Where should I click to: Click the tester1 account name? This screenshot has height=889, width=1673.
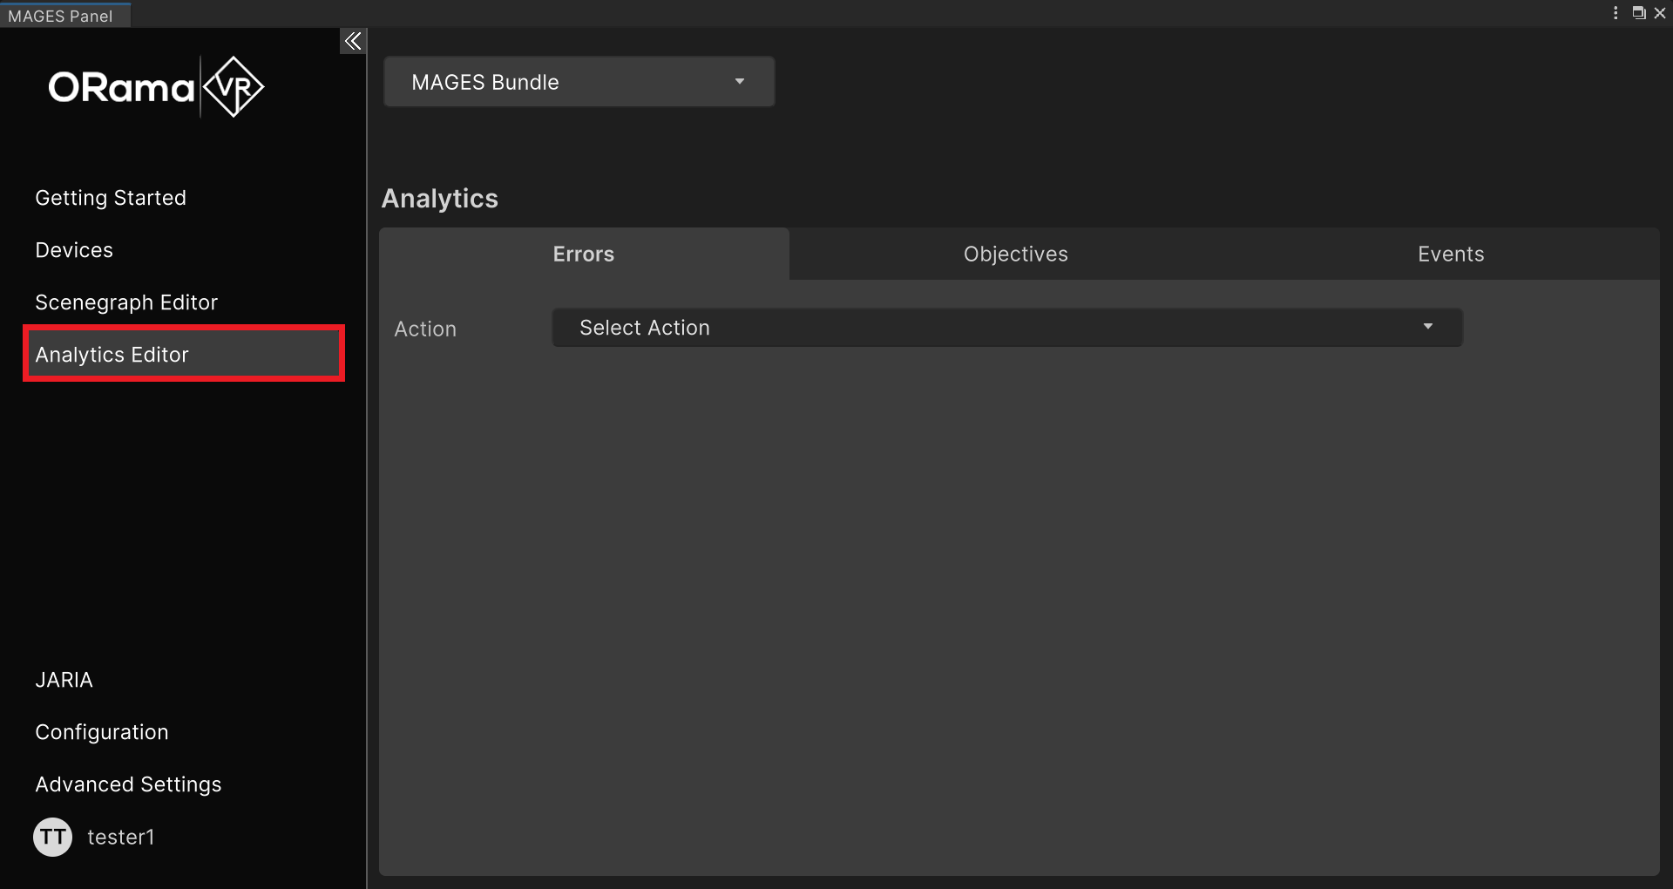tap(120, 837)
